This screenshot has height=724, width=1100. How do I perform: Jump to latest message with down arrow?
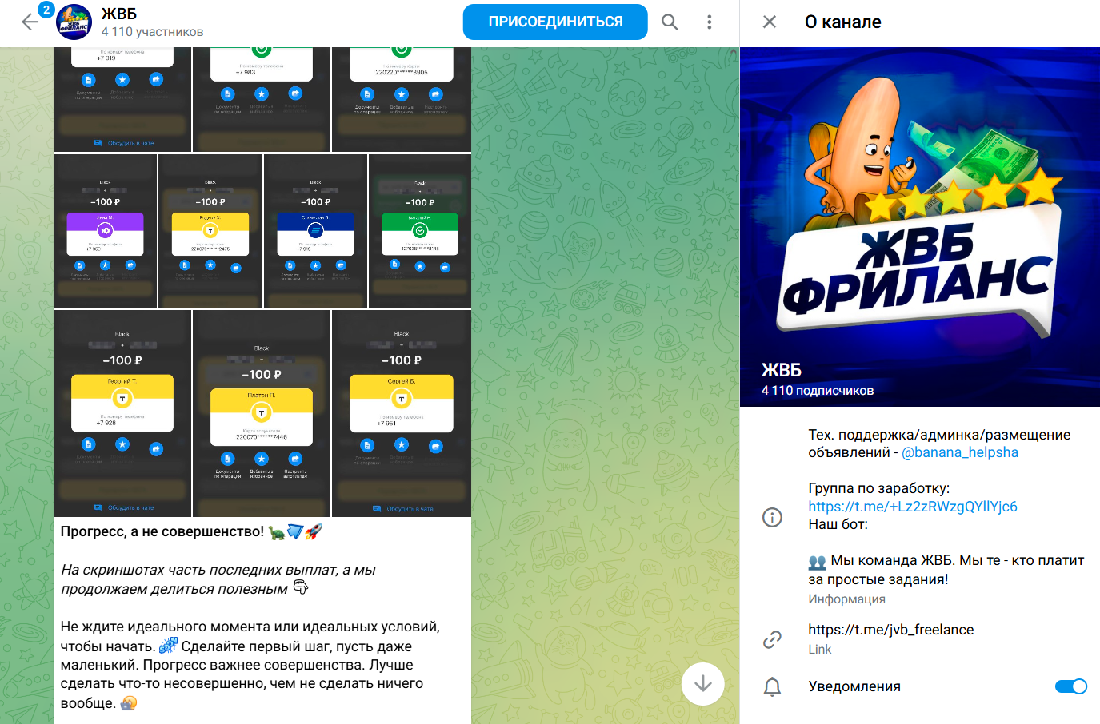[702, 684]
